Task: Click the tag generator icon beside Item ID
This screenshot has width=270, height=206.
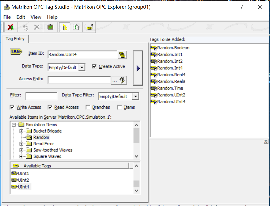Action: click(x=122, y=55)
